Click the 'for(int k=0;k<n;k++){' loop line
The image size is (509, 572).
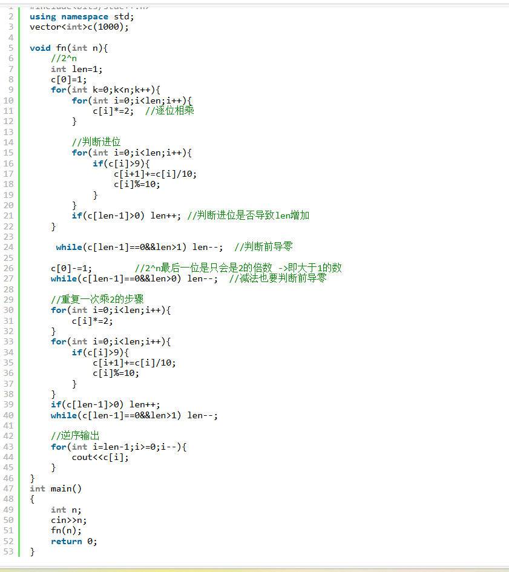105,90
